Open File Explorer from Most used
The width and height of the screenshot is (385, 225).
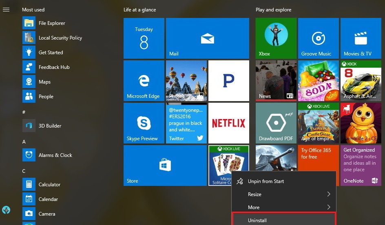[44, 23]
